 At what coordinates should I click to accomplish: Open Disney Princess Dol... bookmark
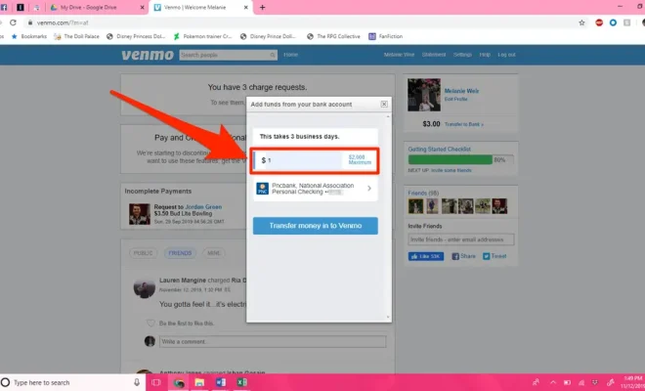coord(136,36)
